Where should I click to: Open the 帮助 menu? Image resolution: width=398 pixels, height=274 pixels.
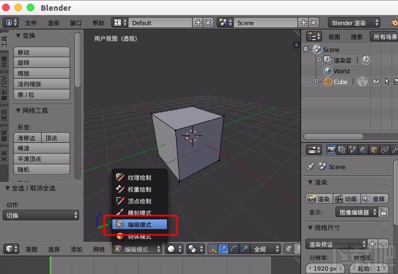coord(98,23)
